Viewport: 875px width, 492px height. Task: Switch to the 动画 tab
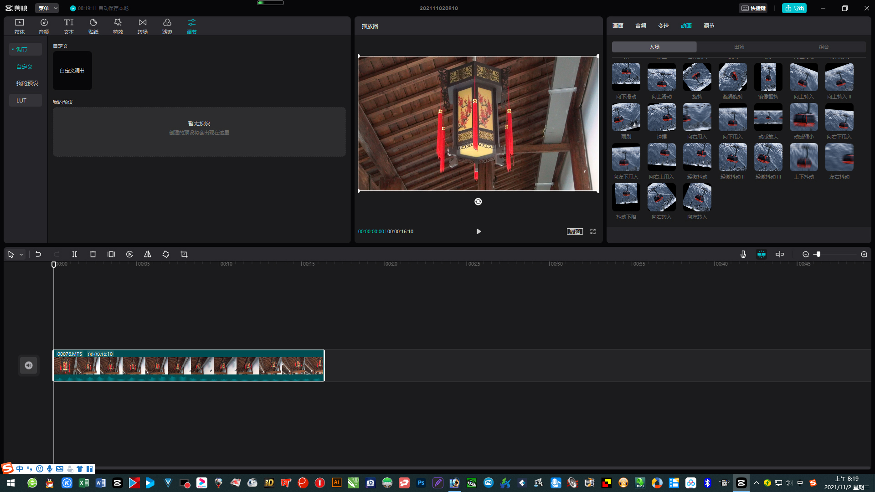click(x=686, y=26)
